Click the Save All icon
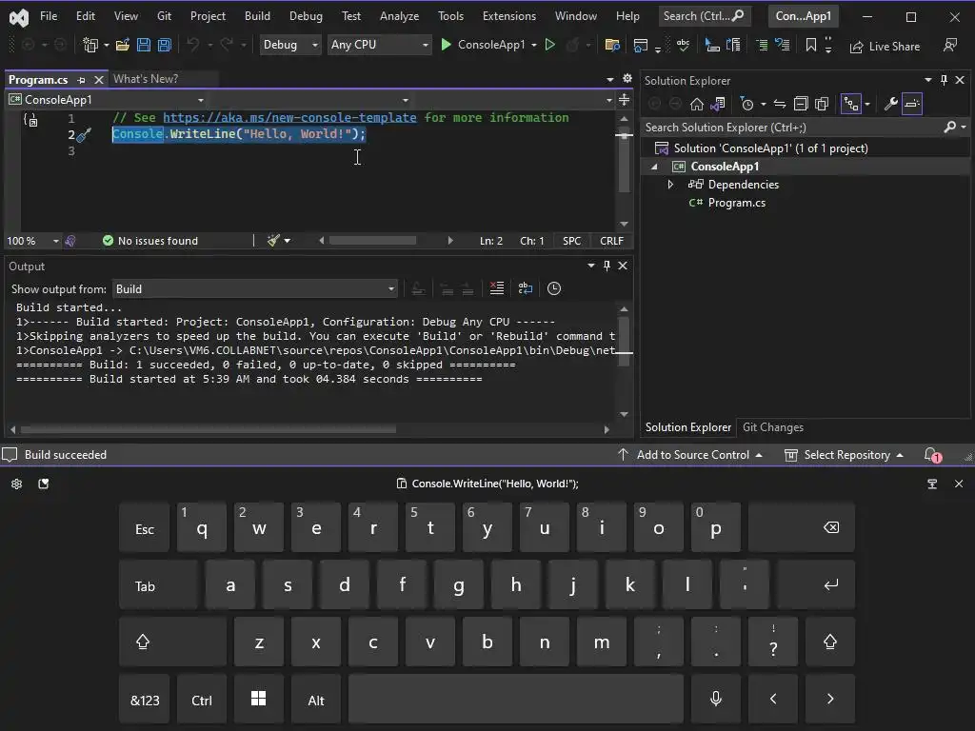 point(164,45)
